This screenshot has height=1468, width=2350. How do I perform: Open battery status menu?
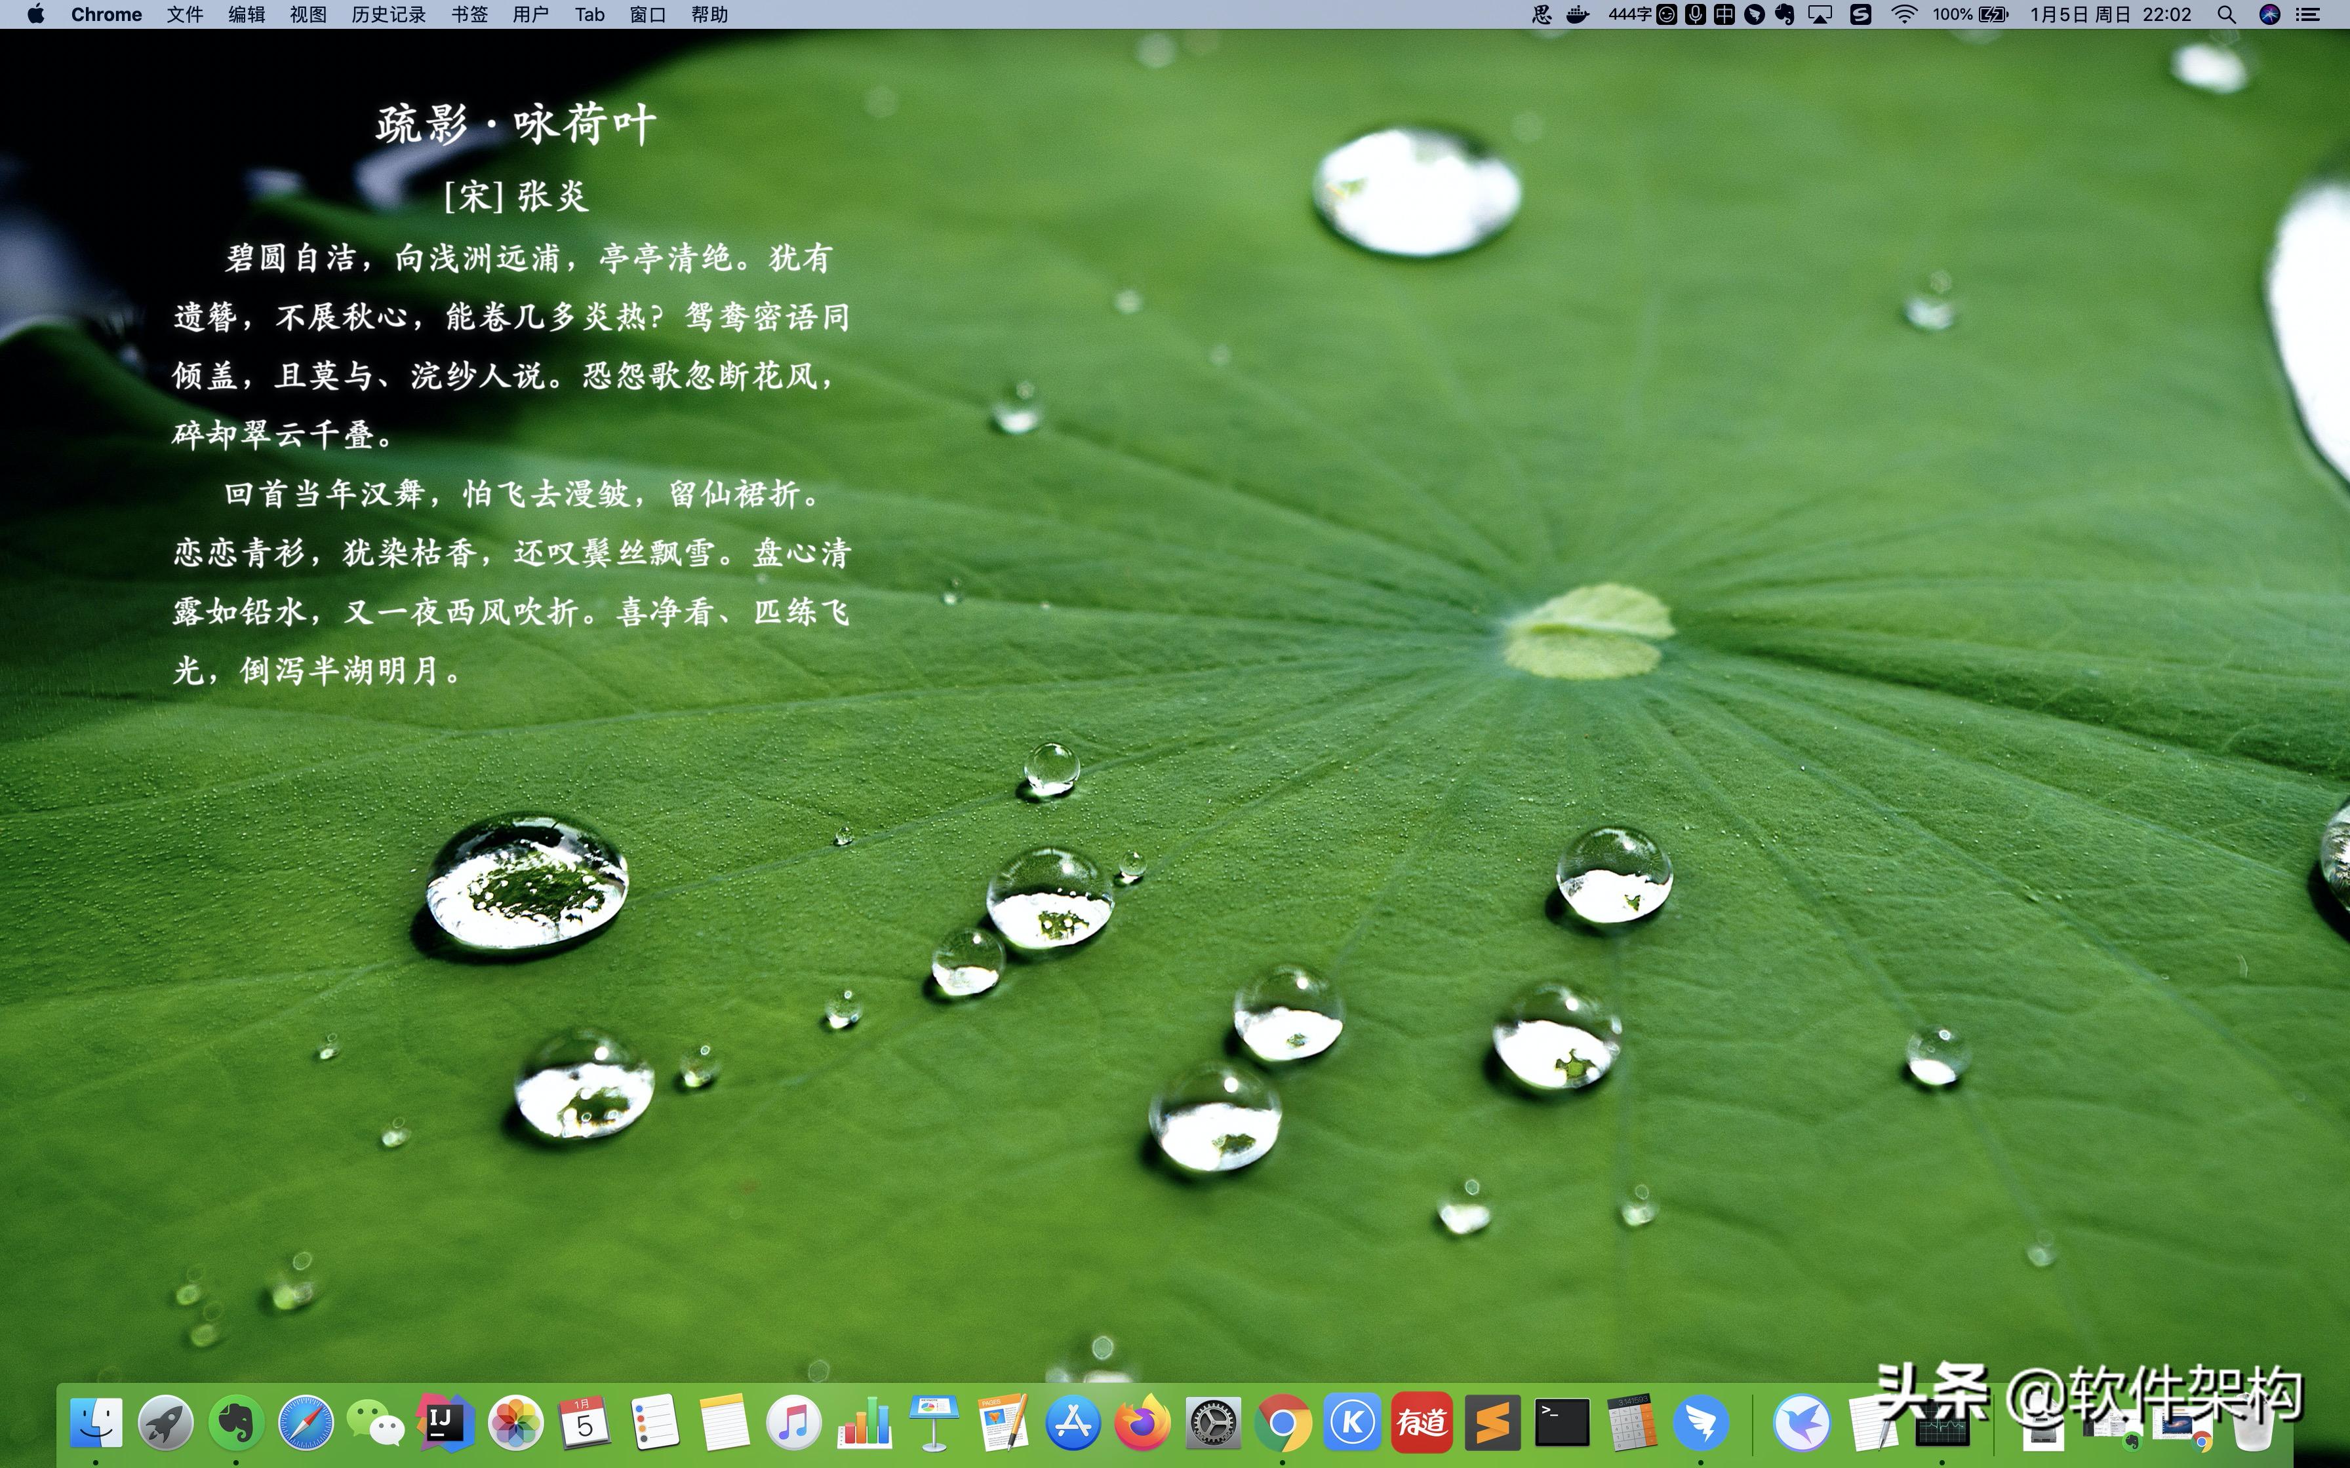[1993, 14]
